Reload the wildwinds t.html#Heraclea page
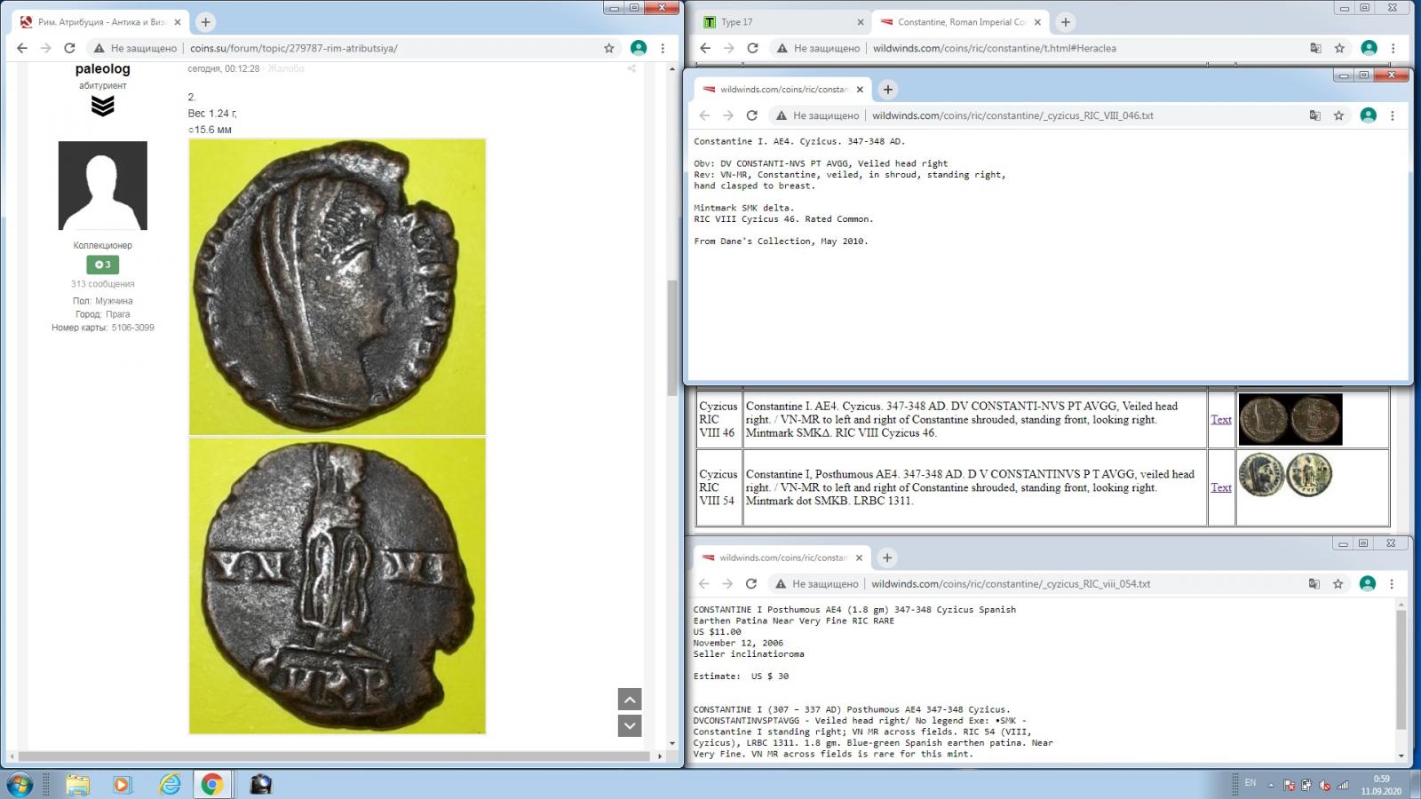The height and width of the screenshot is (799, 1421). 752,48
